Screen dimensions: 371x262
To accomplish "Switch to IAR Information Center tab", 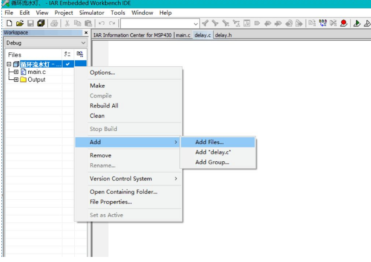I will [132, 35].
